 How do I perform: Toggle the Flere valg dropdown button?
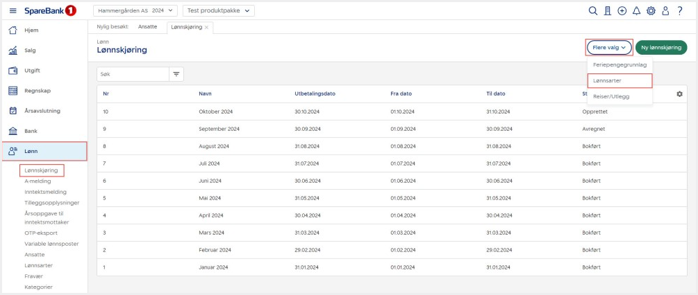pyautogui.click(x=609, y=48)
